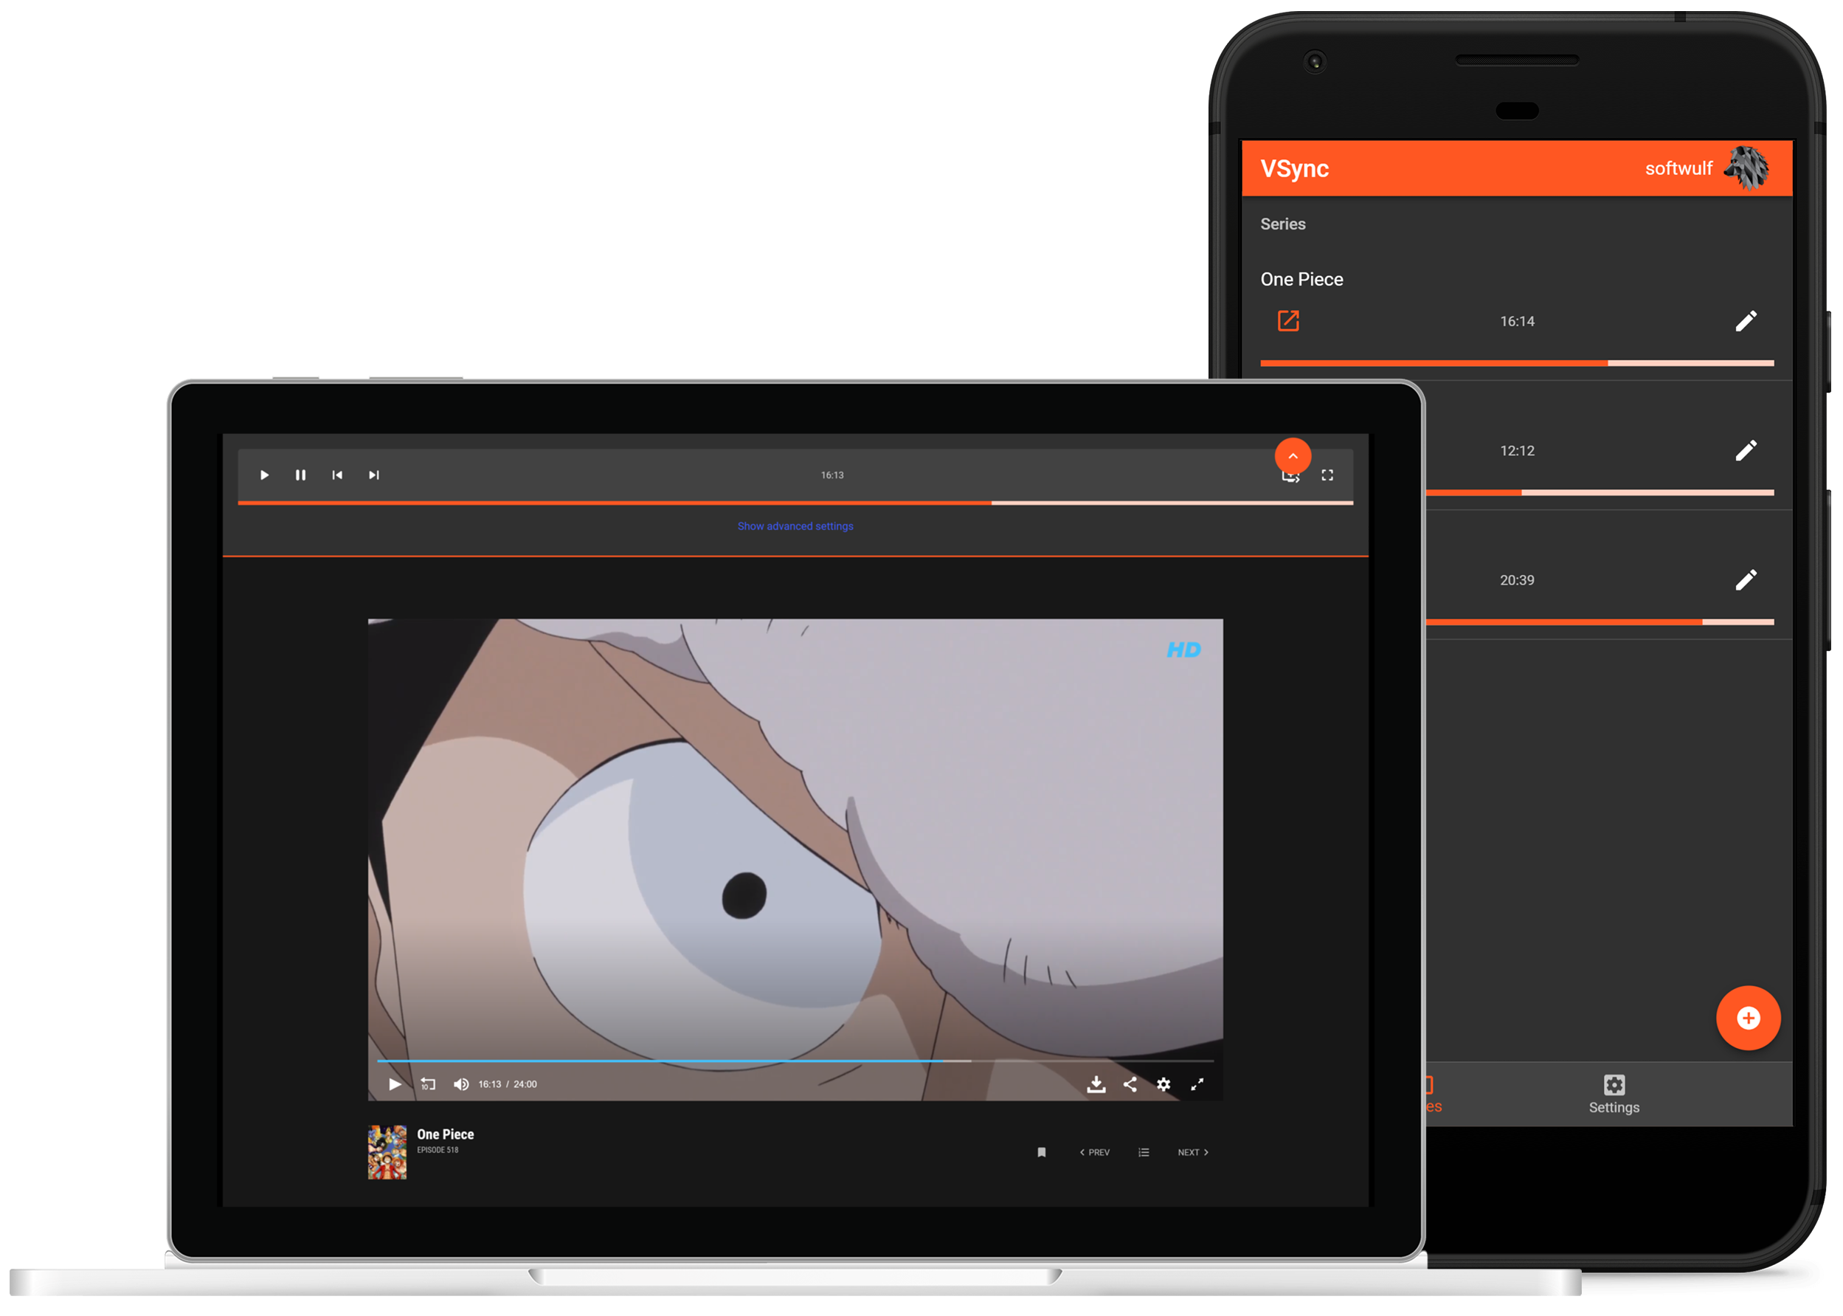Click the play icon in VSync control bar
This screenshot has width=1843, height=1316.
coord(264,475)
